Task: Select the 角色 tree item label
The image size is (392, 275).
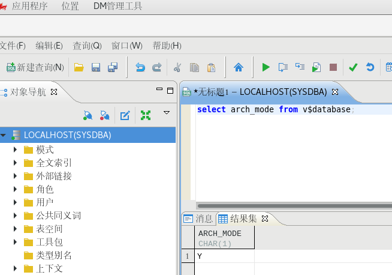Action: click(45, 189)
